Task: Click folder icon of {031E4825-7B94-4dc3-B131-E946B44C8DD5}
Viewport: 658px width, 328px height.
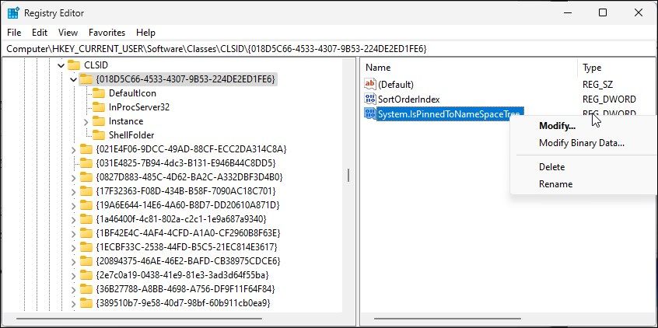Action: coord(86,162)
